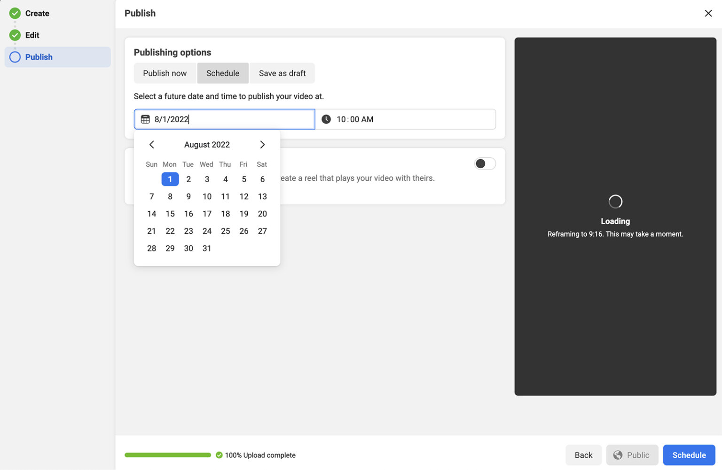Image resolution: width=722 pixels, height=470 pixels.
Task: Click the green checkmark beside Create step
Action: tap(15, 13)
